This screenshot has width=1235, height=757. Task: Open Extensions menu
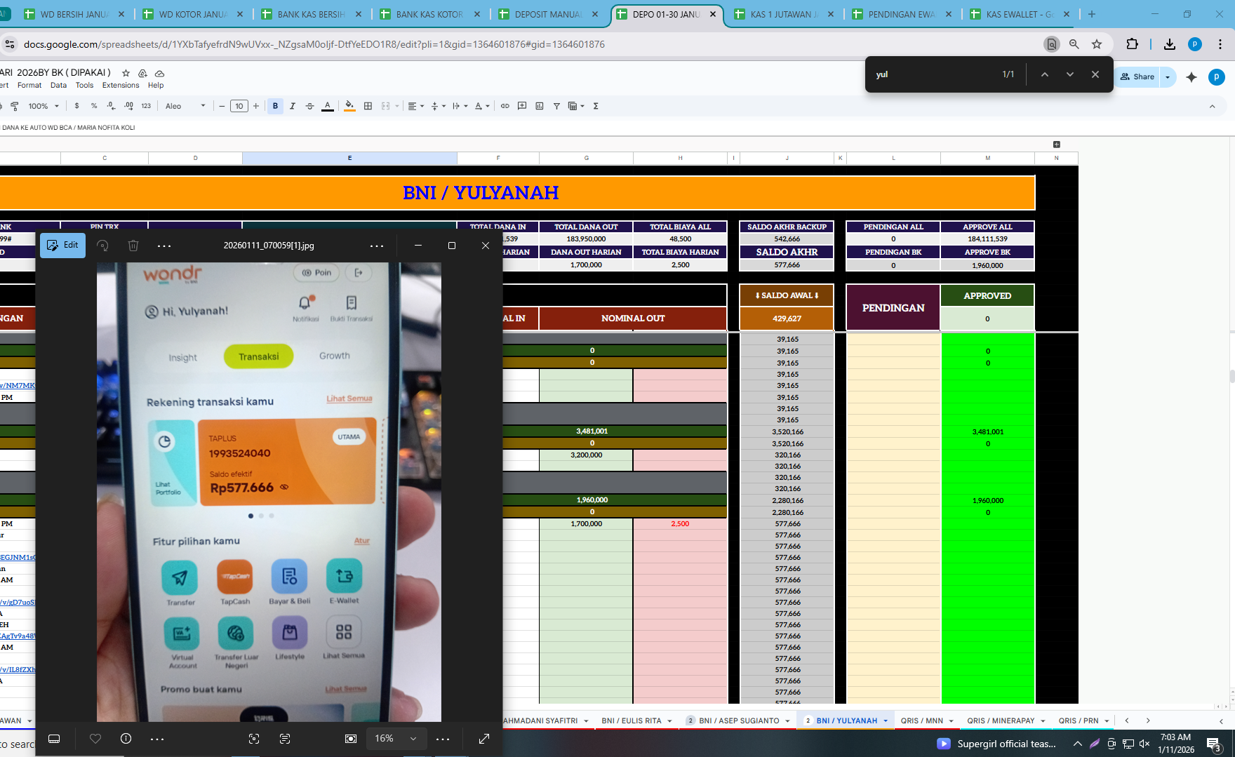tap(121, 85)
